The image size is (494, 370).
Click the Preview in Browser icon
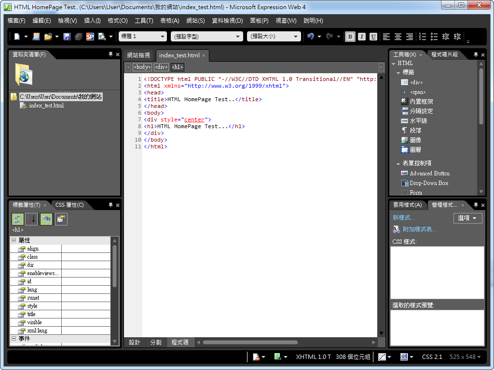pos(102,37)
